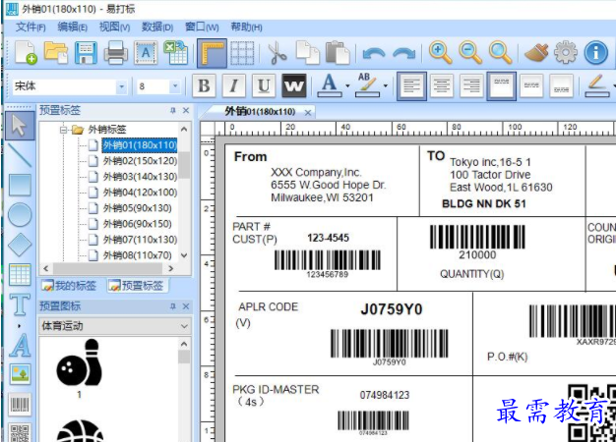616x442 pixels.
Task: Align text center
Action: click(442, 85)
